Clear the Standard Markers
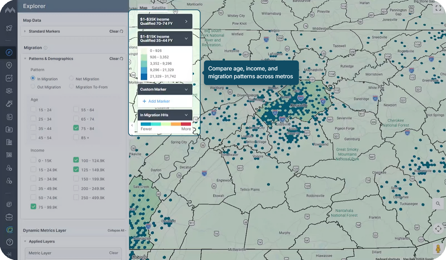Image resolution: width=446 pixels, height=260 pixels. point(116,31)
